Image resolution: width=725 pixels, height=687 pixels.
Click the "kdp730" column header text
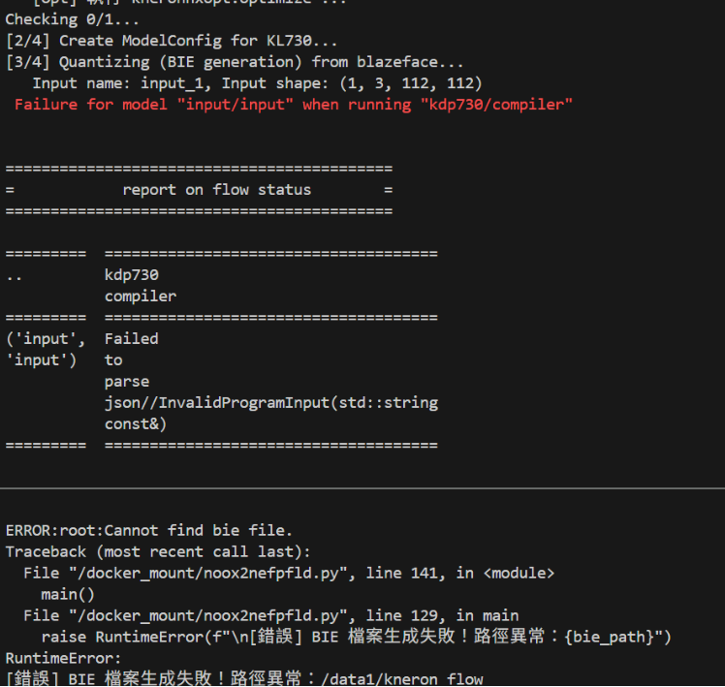pyautogui.click(x=131, y=275)
